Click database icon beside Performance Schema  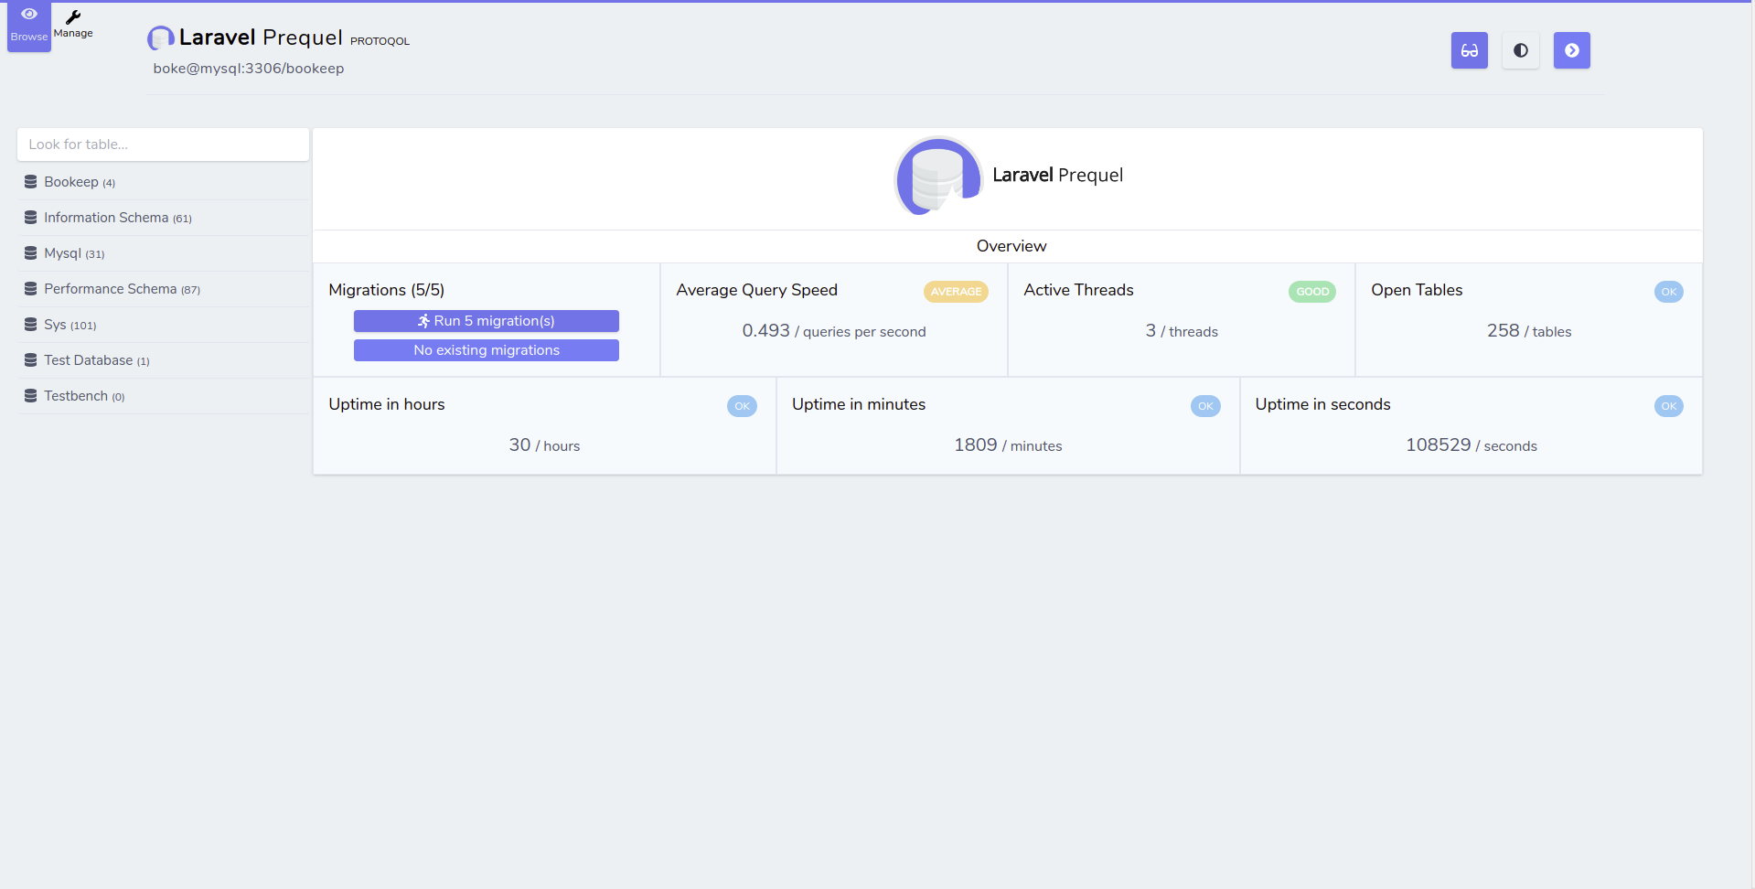coord(30,289)
